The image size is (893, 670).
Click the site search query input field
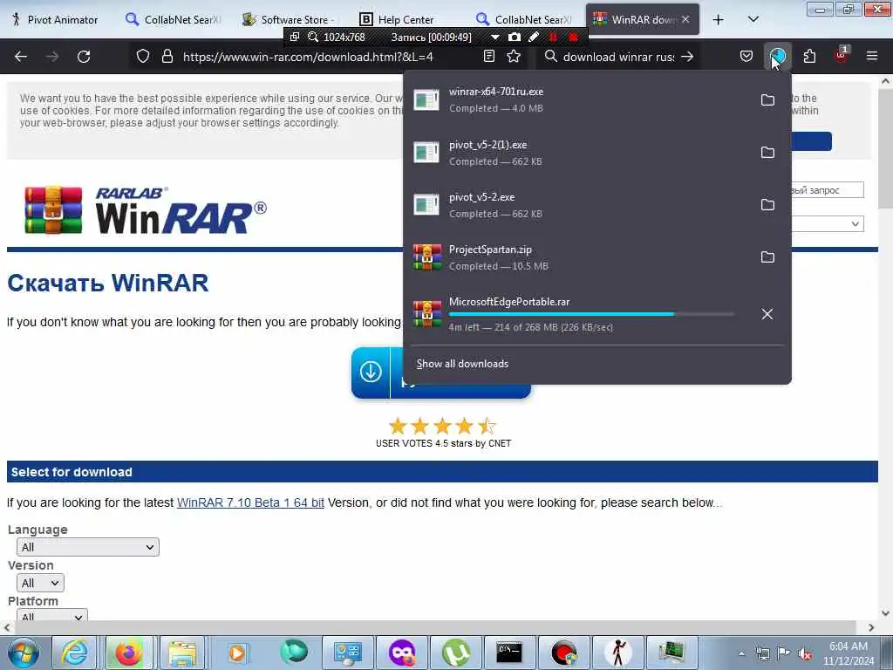[827, 189]
